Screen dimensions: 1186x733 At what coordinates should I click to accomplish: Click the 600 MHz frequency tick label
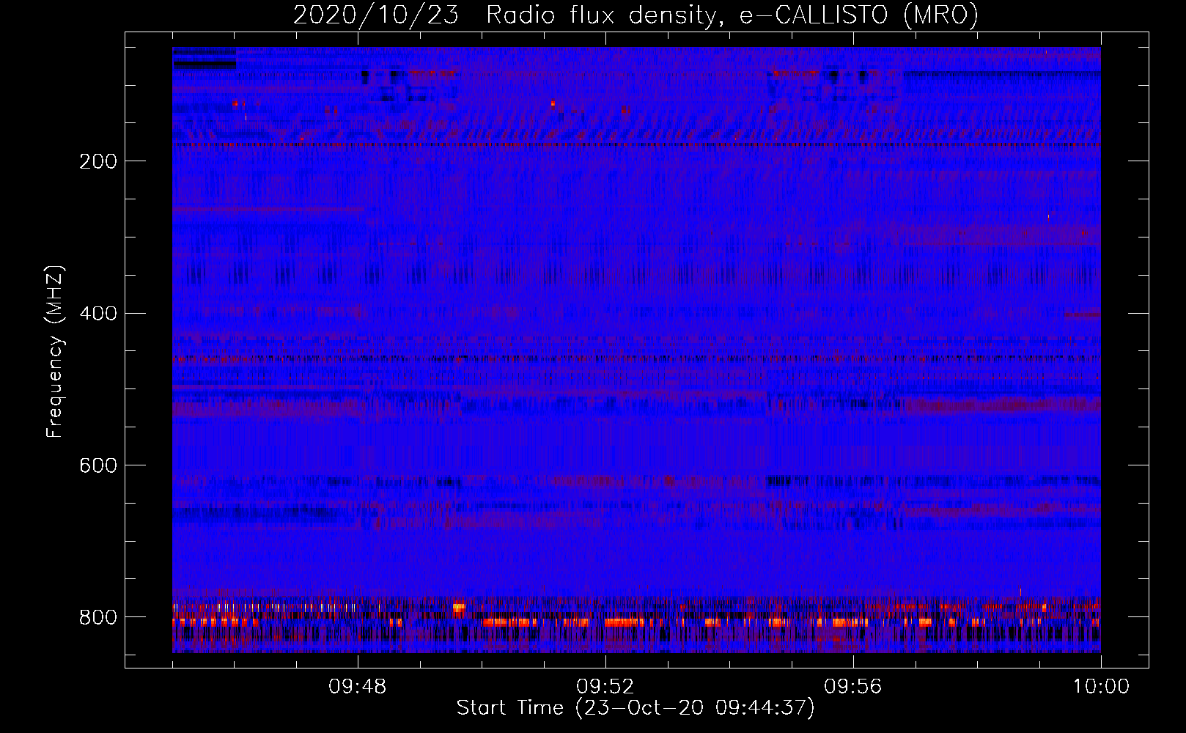click(98, 466)
